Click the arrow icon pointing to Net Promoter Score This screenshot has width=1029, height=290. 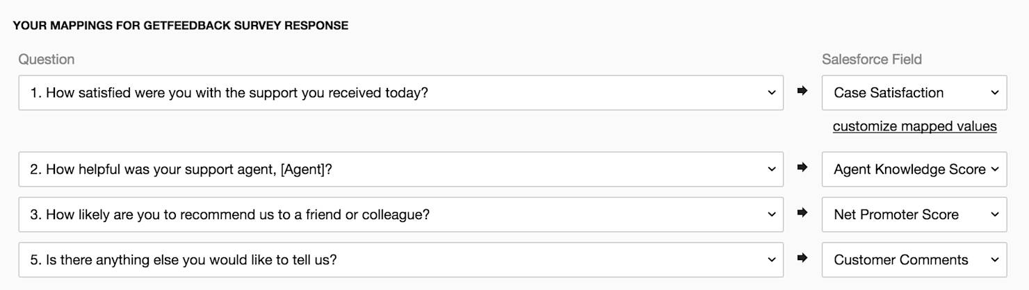802,213
